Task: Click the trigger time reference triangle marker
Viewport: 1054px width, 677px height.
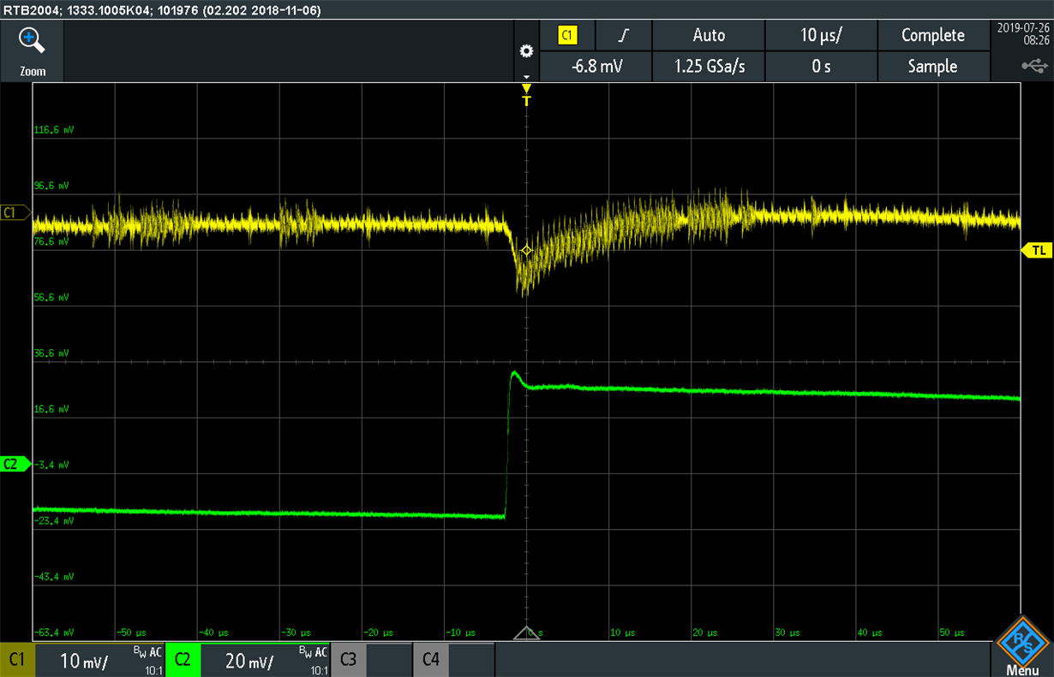Action: tap(526, 633)
